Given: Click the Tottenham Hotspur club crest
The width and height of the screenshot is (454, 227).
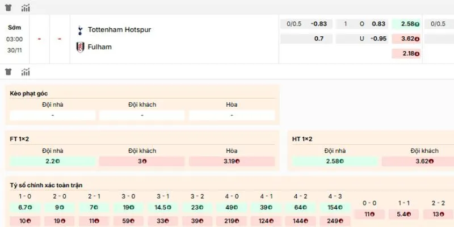Looking at the screenshot, I should click(80, 30).
